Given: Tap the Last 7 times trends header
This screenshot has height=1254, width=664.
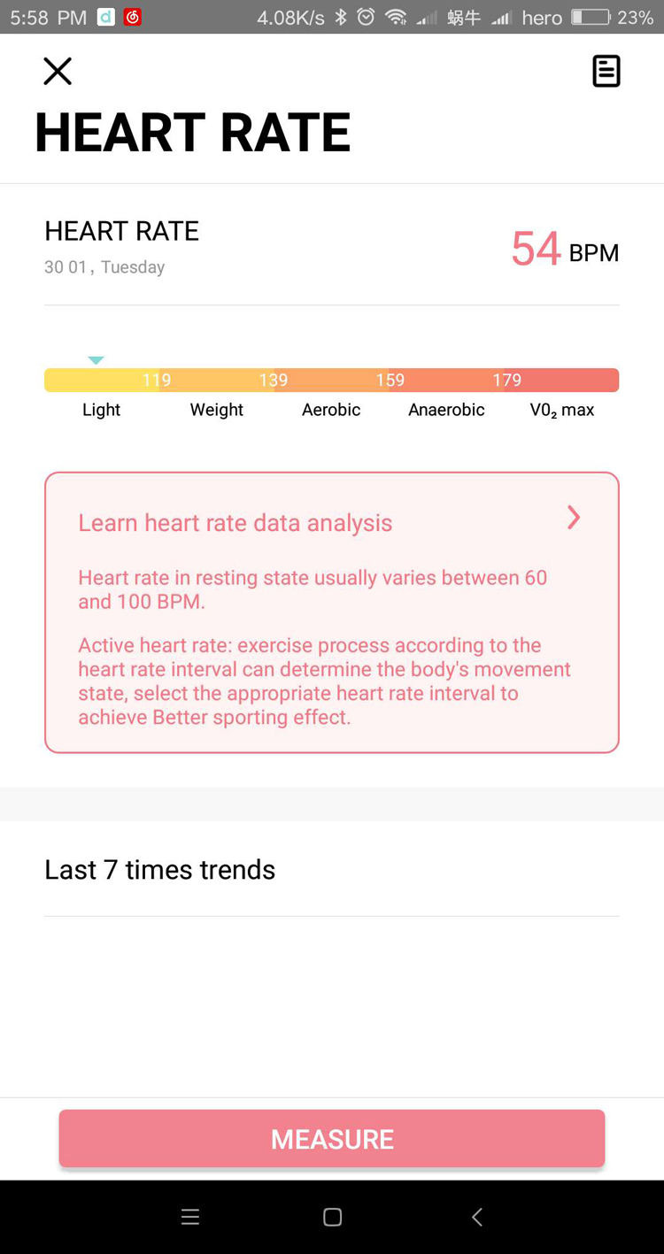Looking at the screenshot, I should (x=159, y=870).
